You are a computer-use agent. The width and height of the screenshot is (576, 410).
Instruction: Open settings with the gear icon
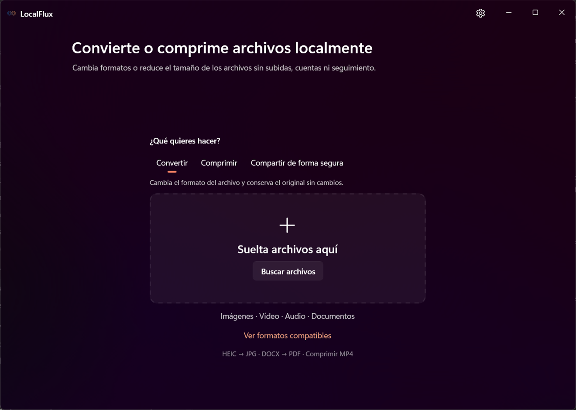pos(480,13)
